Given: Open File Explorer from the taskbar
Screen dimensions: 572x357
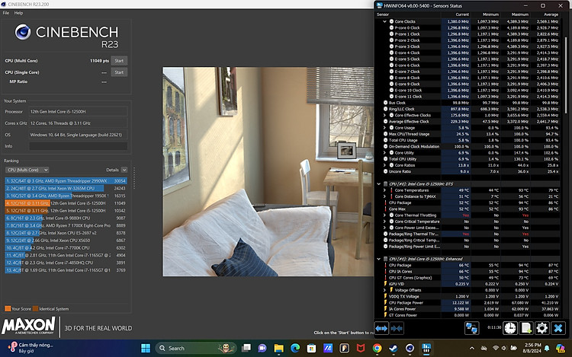Looking at the screenshot, I should (278, 349).
